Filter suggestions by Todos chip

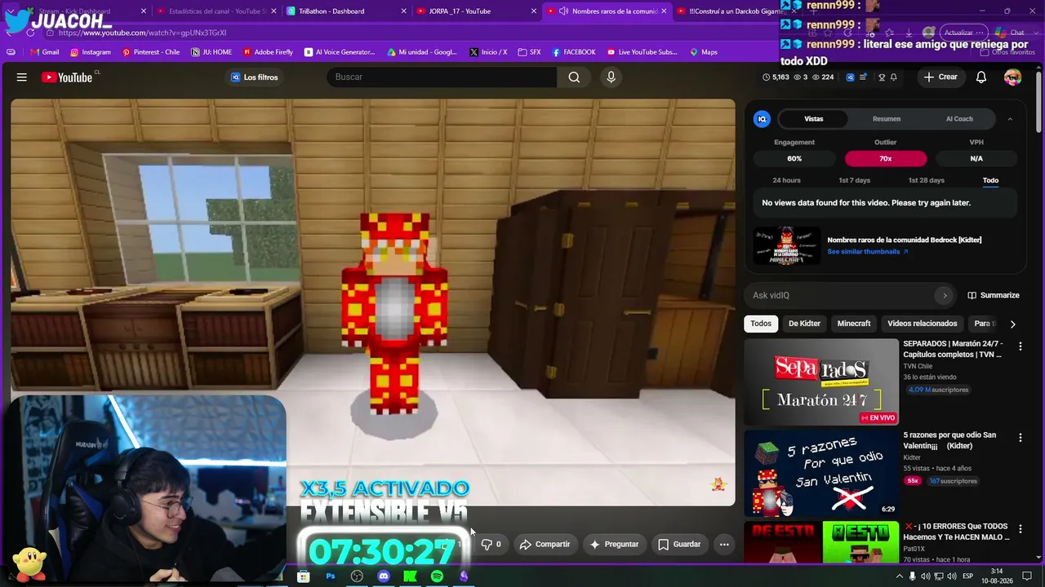point(761,324)
